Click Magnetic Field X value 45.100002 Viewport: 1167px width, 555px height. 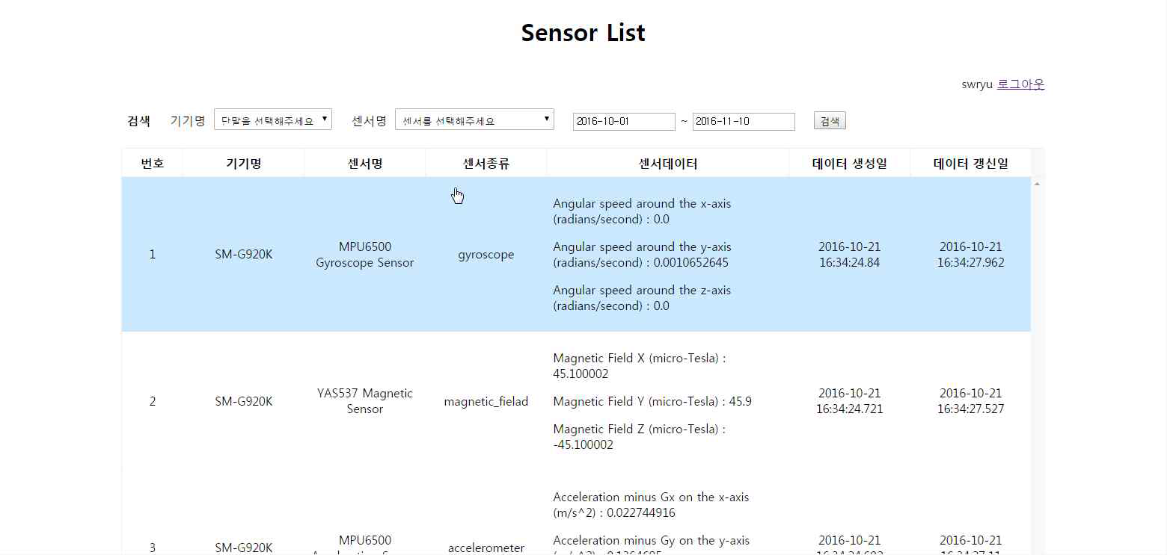coord(581,374)
